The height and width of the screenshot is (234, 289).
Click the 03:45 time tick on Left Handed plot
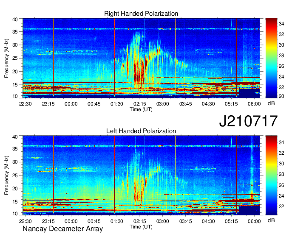186,221
